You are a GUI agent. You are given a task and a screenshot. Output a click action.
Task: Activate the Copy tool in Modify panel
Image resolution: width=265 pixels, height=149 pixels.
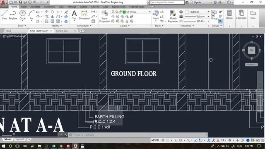tap(47, 17)
